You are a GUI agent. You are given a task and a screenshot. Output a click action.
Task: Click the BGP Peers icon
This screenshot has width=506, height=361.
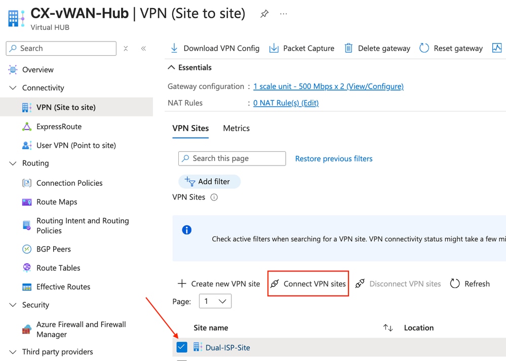coord(27,249)
